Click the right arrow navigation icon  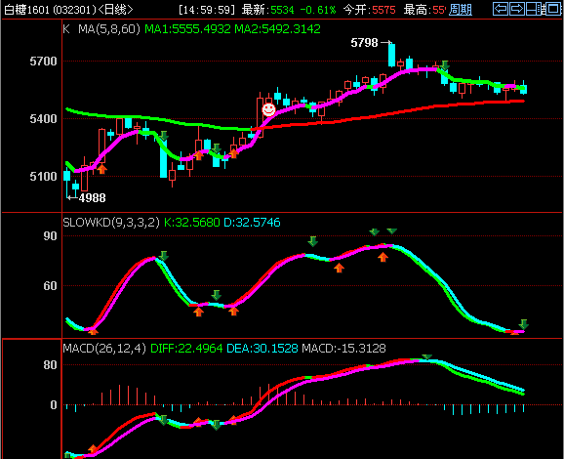(x=517, y=9)
